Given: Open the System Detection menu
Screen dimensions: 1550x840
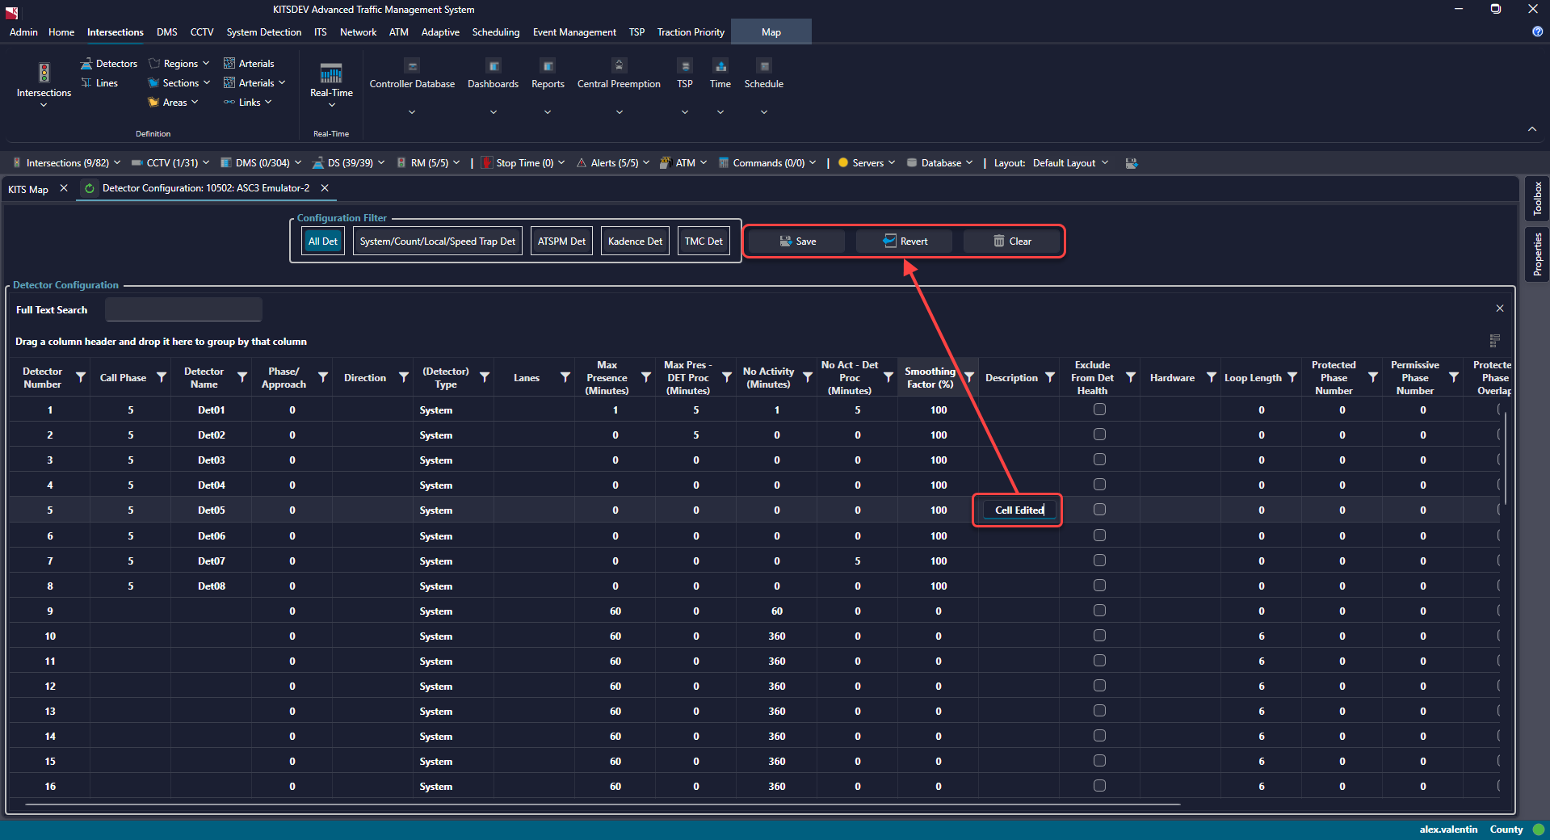Looking at the screenshot, I should [x=263, y=32].
